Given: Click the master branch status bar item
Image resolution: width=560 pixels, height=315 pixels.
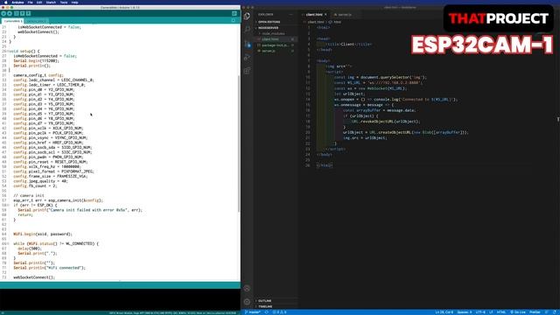Looking at the screenshot, I should pos(253,312).
